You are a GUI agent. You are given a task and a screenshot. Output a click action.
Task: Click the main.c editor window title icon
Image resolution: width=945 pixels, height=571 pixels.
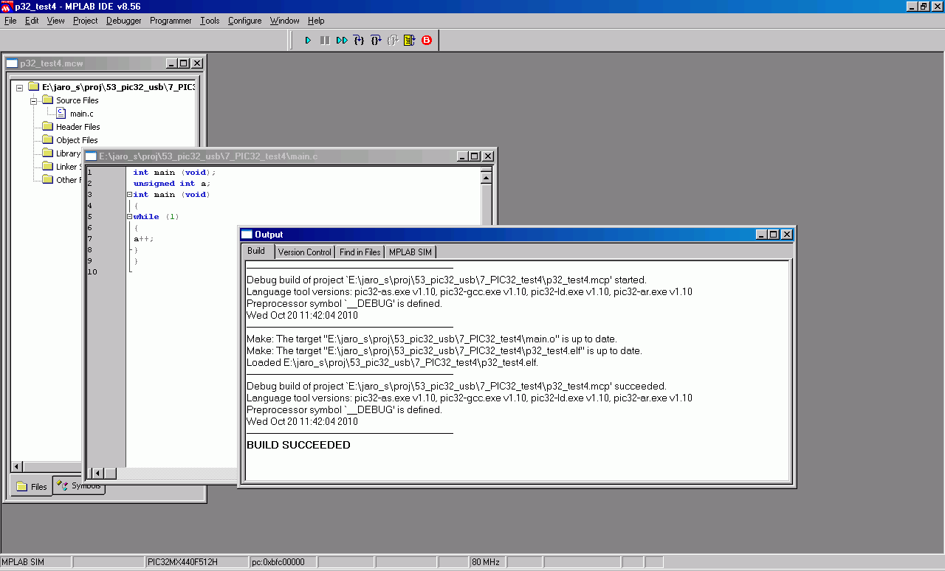(92, 156)
